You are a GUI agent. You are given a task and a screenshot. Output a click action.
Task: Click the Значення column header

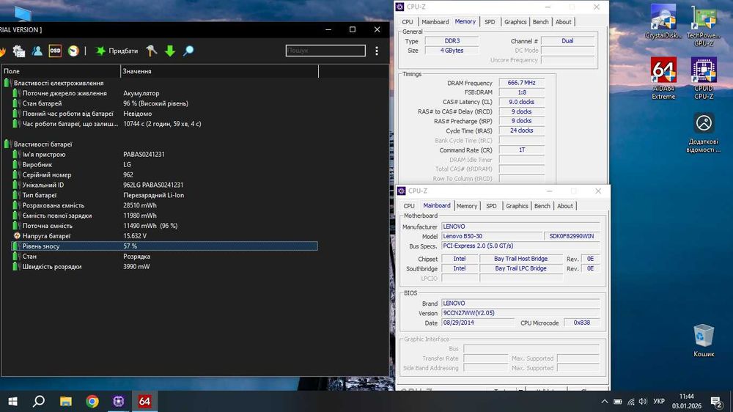(219, 71)
